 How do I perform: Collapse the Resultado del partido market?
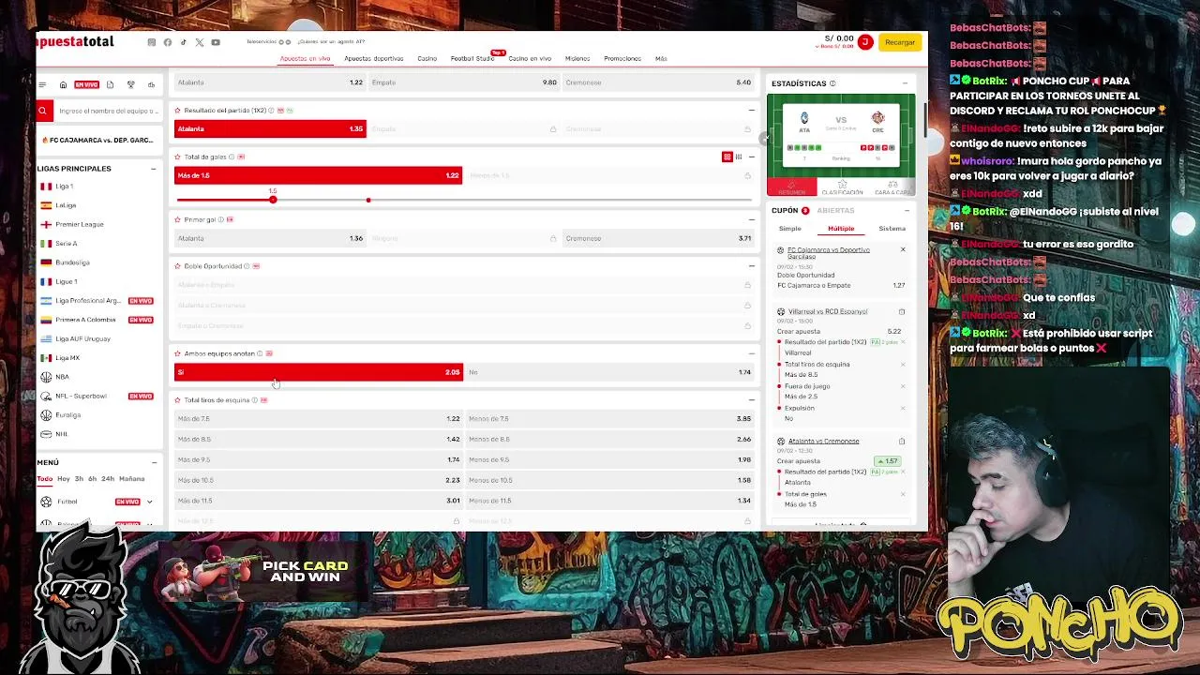pyautogui.click(x=751, y=111)
